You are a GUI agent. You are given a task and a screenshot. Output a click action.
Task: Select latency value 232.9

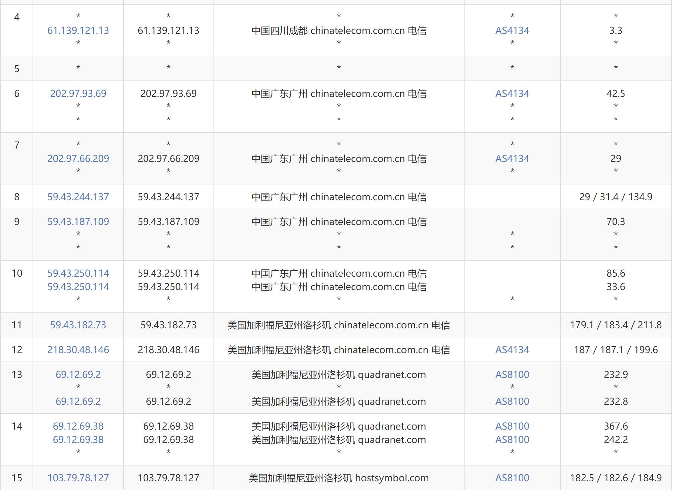point(616,375)
